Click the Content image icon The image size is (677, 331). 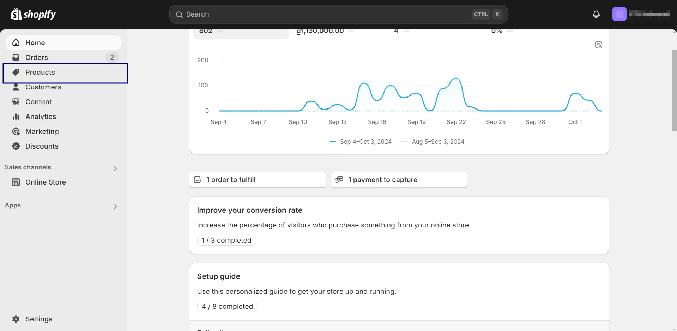[x=16, y=102]
